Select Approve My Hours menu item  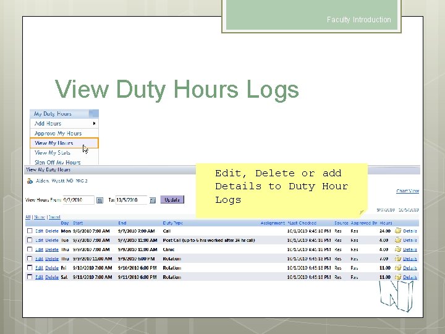coord(64,133)
